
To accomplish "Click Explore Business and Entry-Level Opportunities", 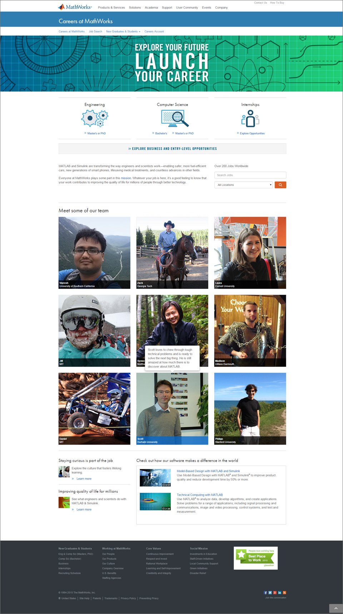I will (x=173, y=149).
